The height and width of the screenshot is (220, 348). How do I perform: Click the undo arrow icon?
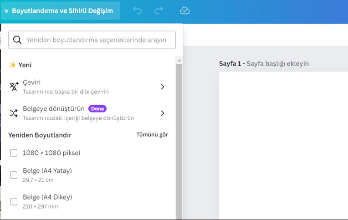coord(138,10)
